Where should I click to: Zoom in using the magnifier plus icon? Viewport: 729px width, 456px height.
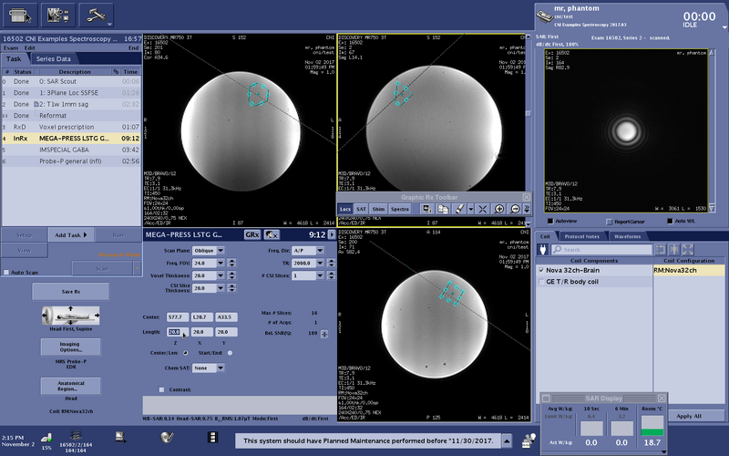coord(498,209)
